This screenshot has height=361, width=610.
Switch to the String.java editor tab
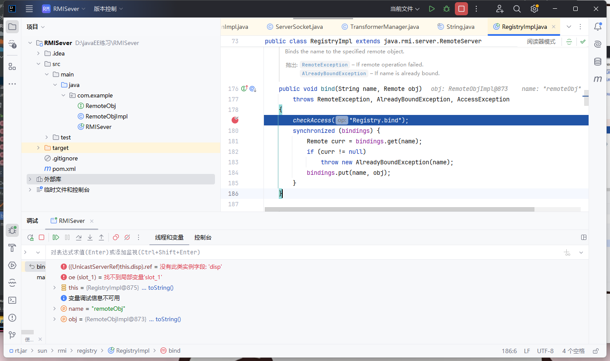tap(460, 27)
